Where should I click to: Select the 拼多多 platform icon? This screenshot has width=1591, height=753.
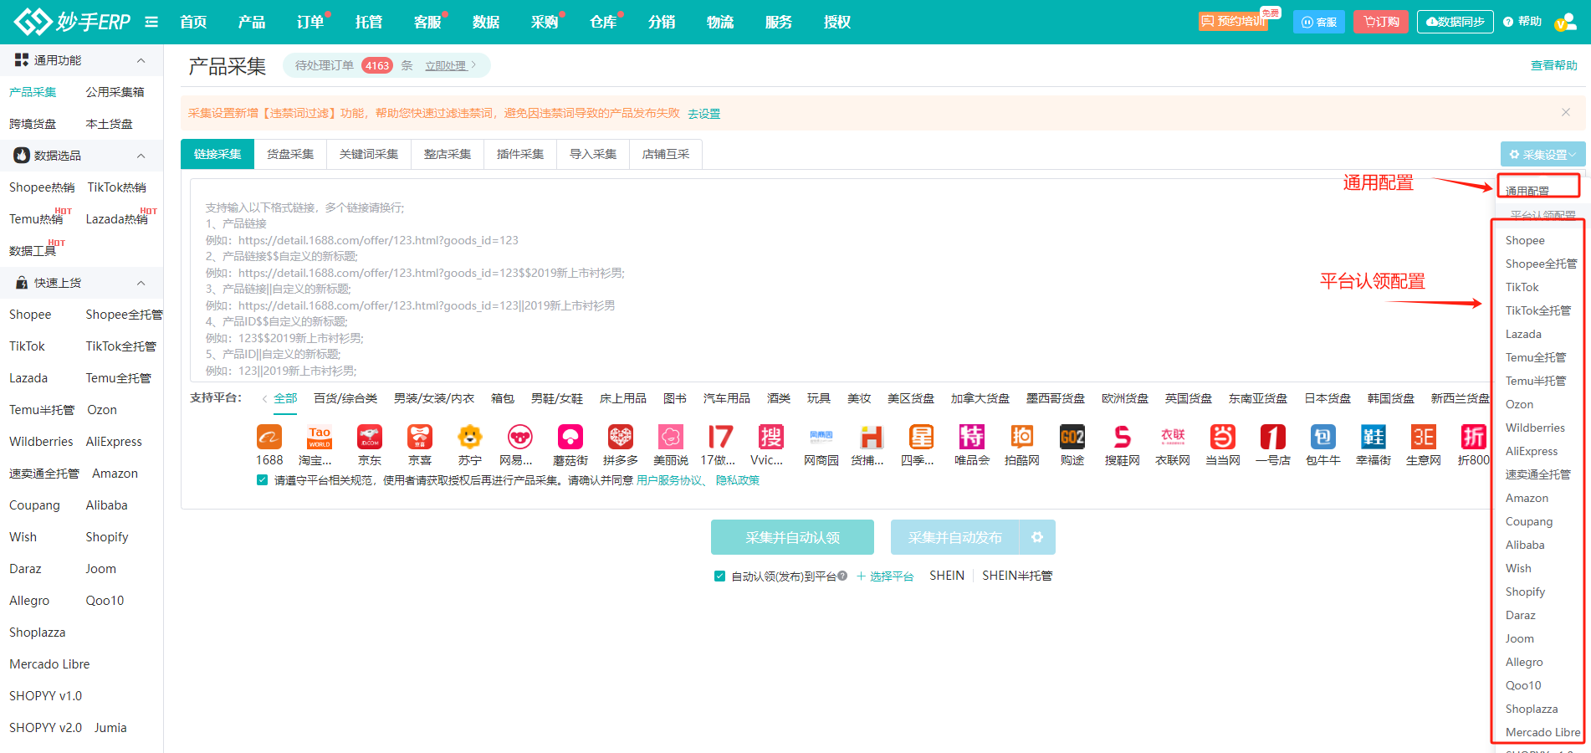coord(621,437)
